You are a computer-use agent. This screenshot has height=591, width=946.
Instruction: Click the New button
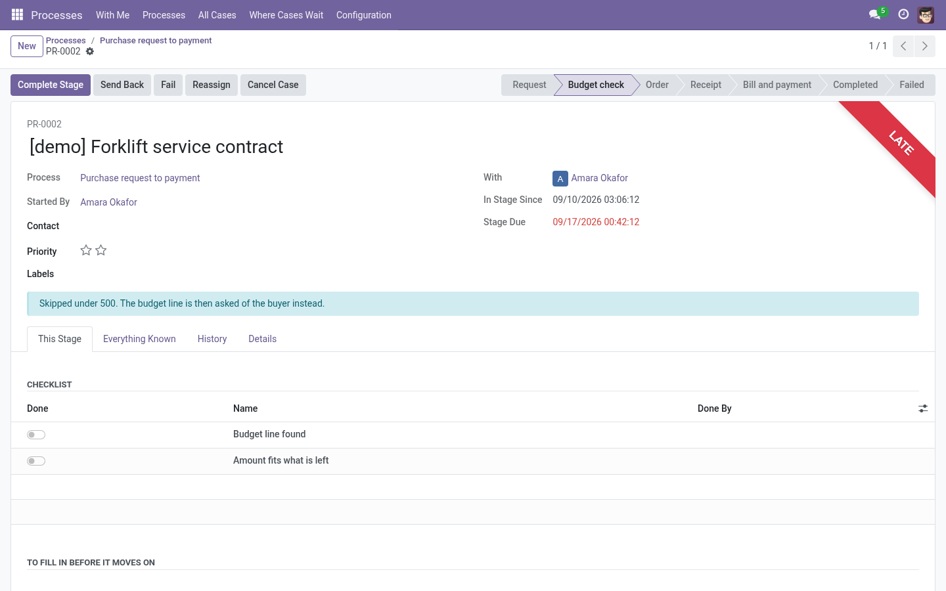click(27, 46)
